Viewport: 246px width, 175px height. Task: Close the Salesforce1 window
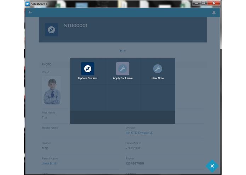tap(214, 3)
